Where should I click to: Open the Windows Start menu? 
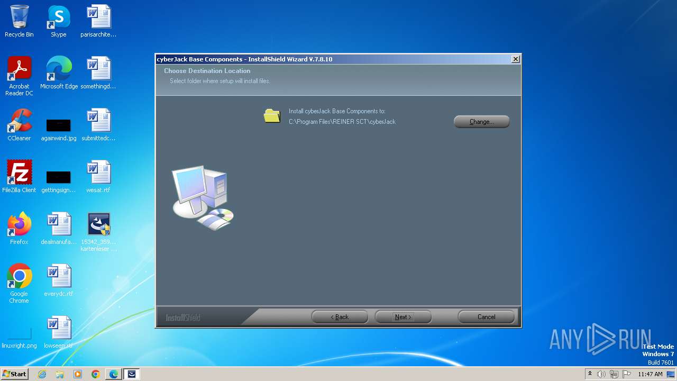(15, 374)
